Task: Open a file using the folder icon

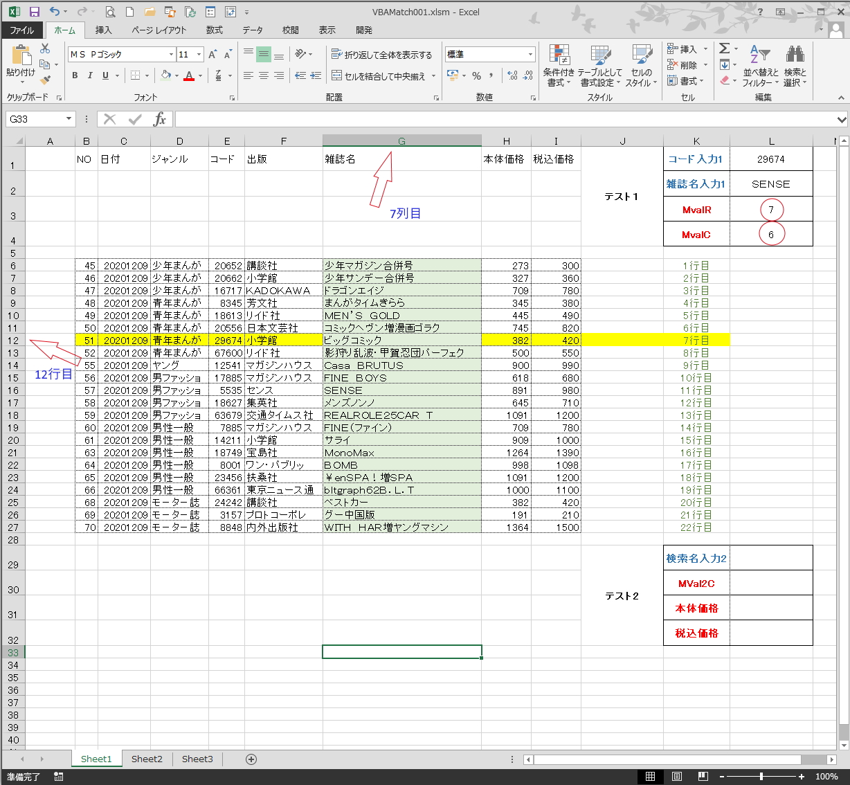Action: tap(150, 12)
